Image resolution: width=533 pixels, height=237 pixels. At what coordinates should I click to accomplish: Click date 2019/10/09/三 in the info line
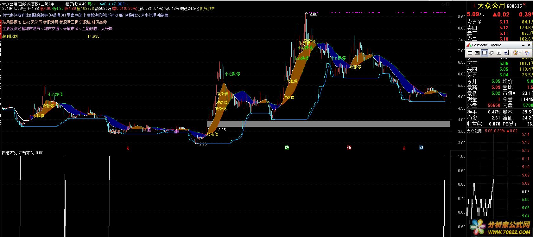pos(14,9)
